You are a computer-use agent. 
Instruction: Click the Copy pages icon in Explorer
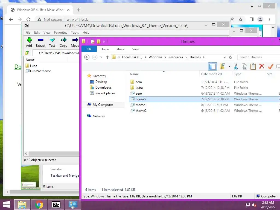[x=244, y=66]
